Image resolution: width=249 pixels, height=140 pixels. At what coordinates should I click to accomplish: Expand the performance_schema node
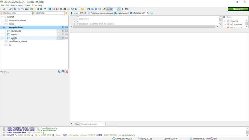click(x=4, y=42)
